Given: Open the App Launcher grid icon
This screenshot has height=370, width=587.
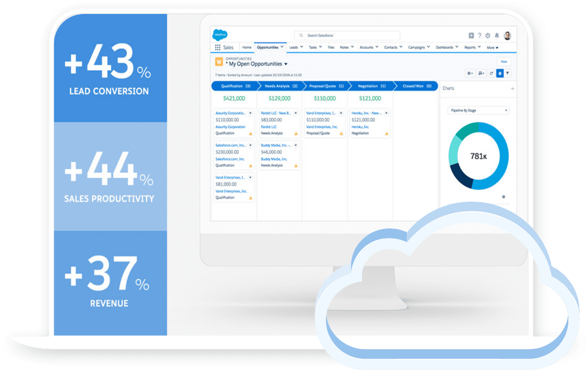Looking at the screenshot, I should tap(218, 48).
